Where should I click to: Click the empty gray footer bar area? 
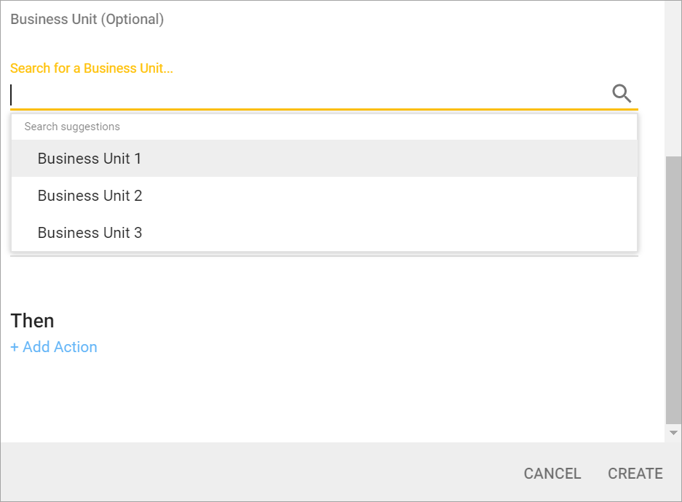click(x=255, y=472)
